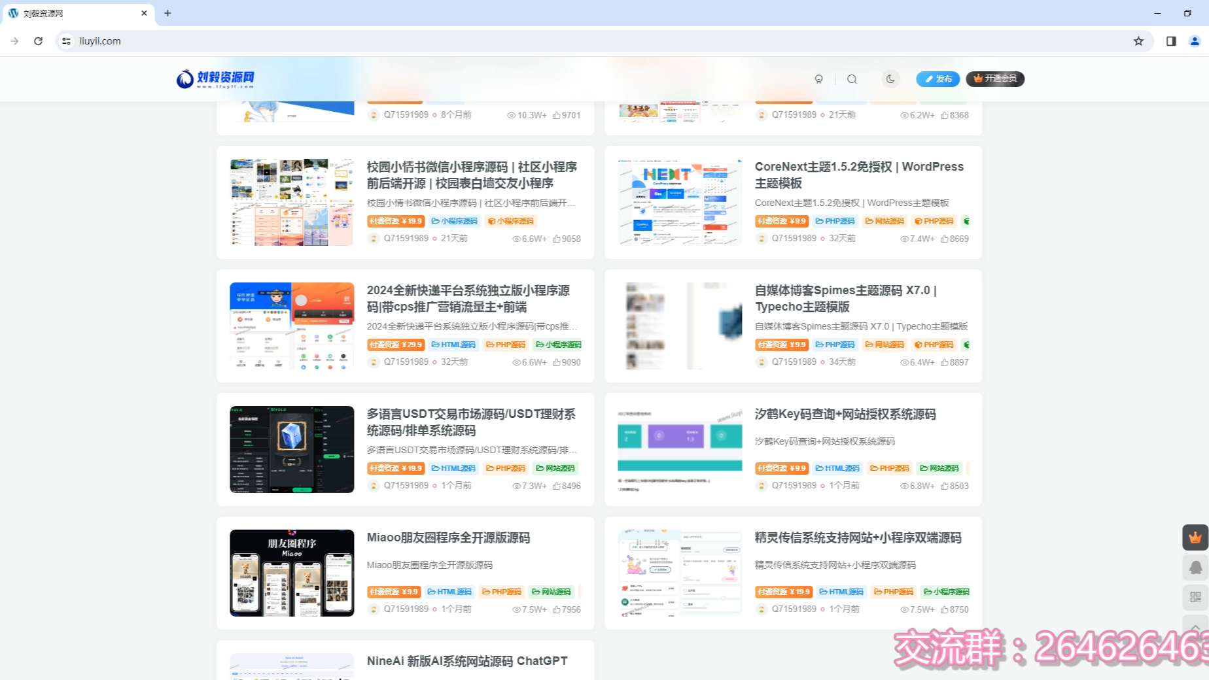Toggle dark mode with the moon icon
Screen dimensions: 1209x680
pos(890,78)
